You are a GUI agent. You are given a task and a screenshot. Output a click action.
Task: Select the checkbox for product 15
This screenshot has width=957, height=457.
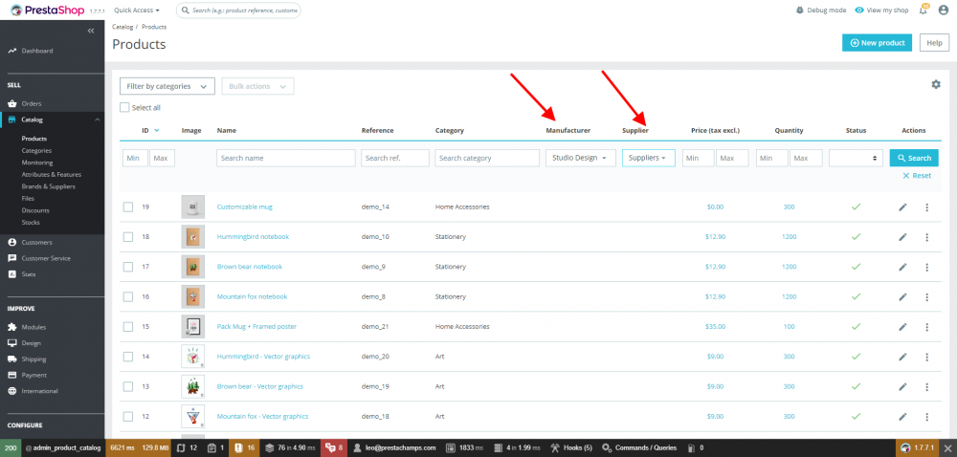(x=128, y=327)
